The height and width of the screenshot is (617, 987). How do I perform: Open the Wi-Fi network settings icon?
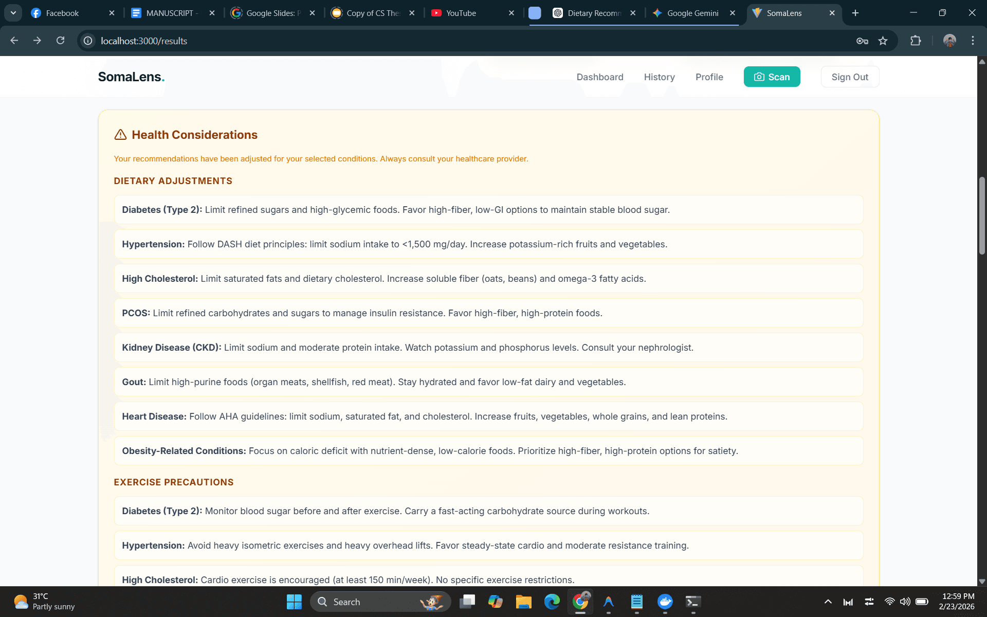pos(889,602)
